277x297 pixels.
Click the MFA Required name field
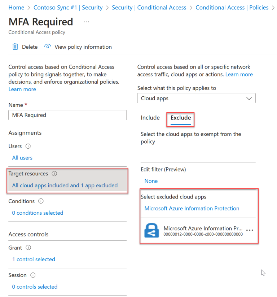[67, 115]
